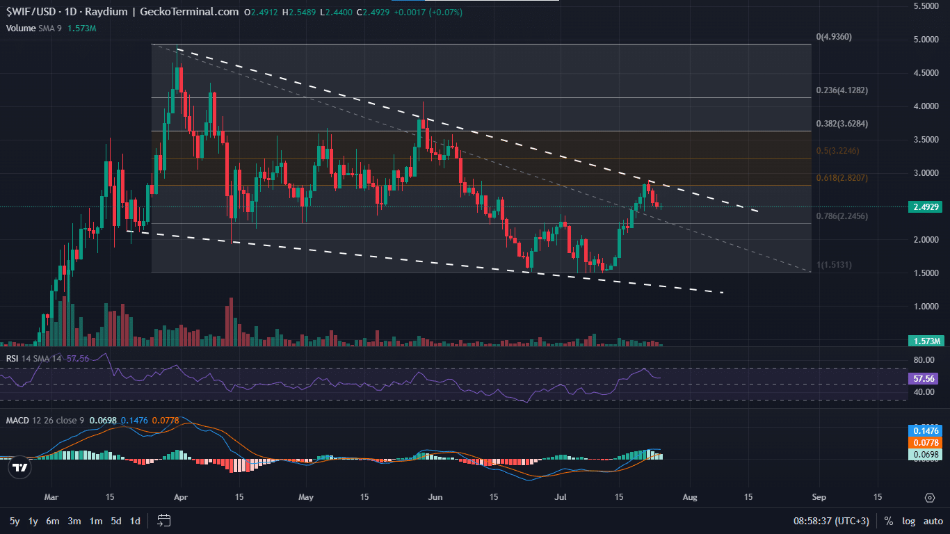Click the Aug date axis label
Image resolution: width=950 pixels, height=534 pixels.
pos(690,498)
